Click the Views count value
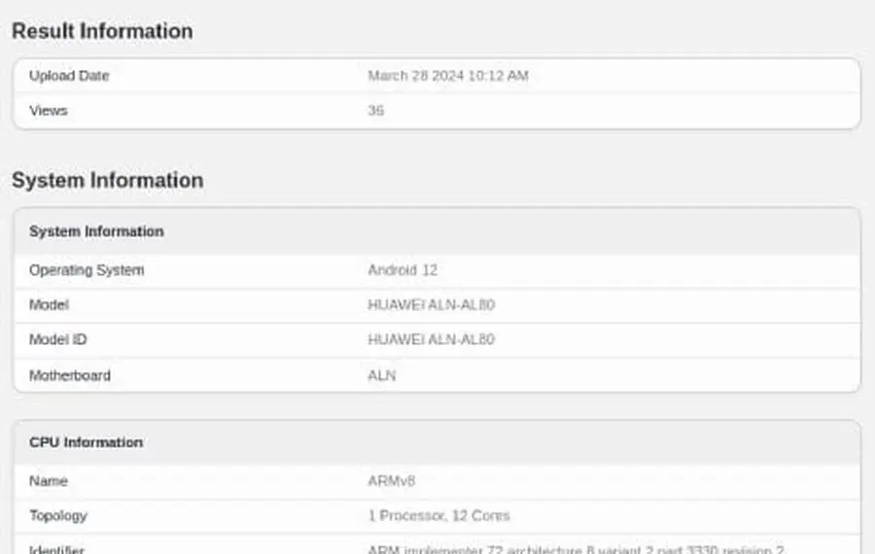The image size is (875, 554). pos(375,111)
